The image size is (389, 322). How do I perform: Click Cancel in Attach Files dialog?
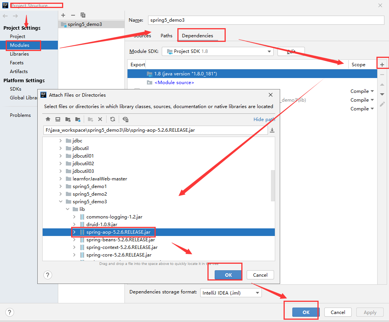click(260, 275)
